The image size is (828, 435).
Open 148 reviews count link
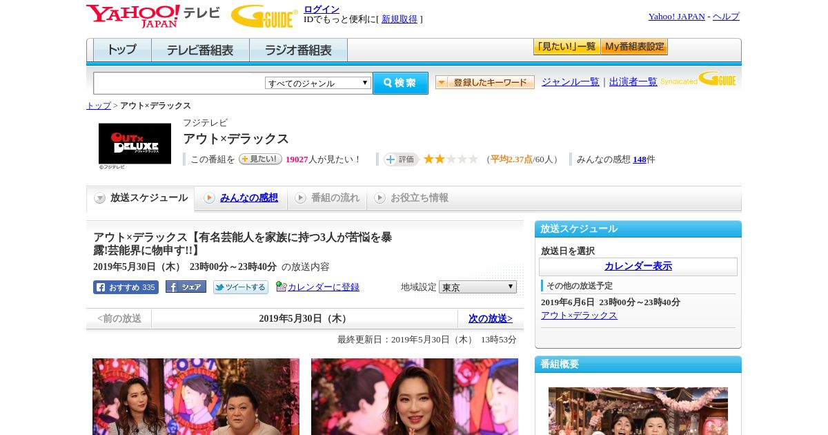pyautogui.click(x=640, y=159)
